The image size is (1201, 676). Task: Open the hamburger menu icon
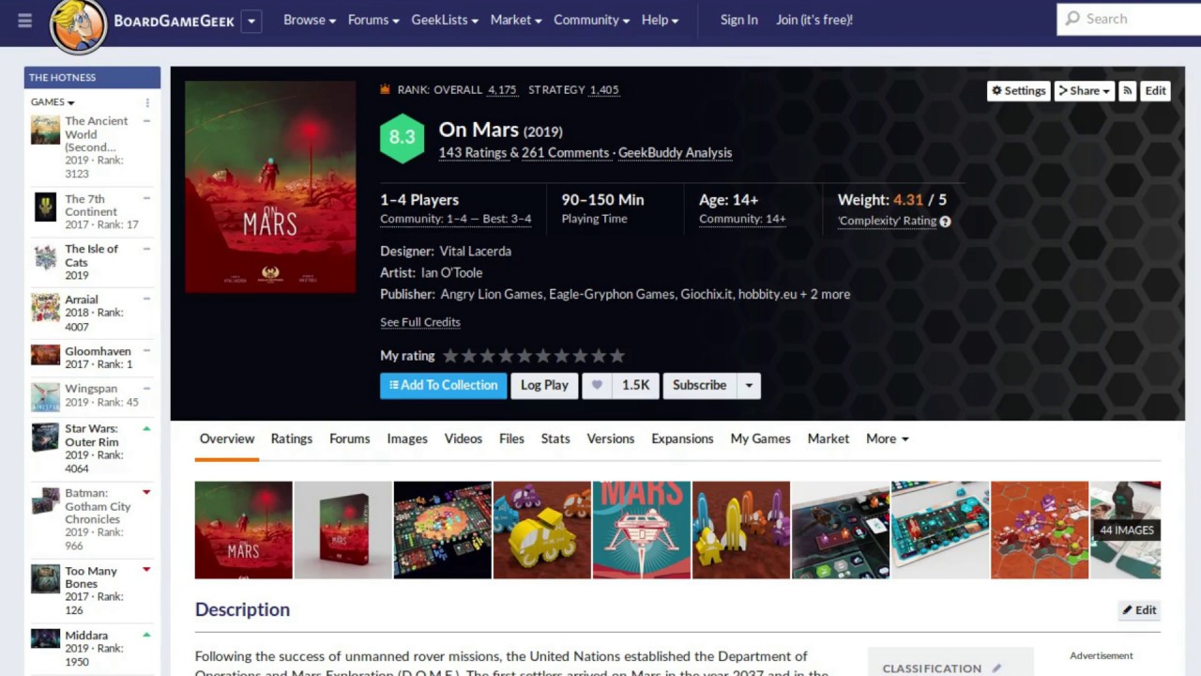[x=25, y=20]
